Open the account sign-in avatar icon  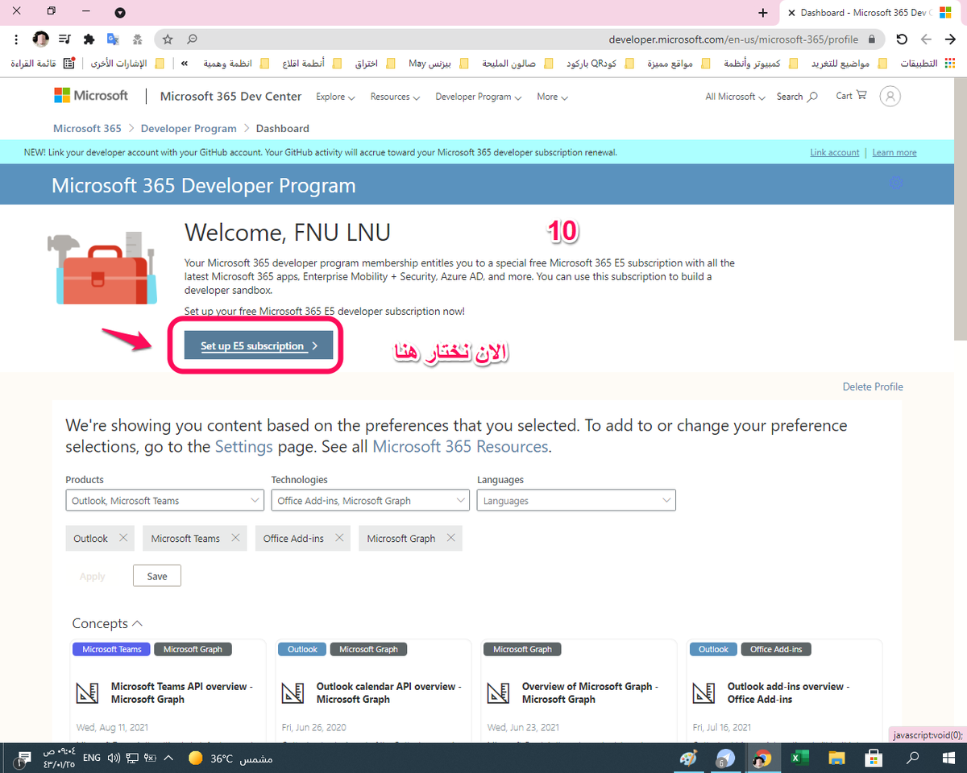(x=890, y=96)
